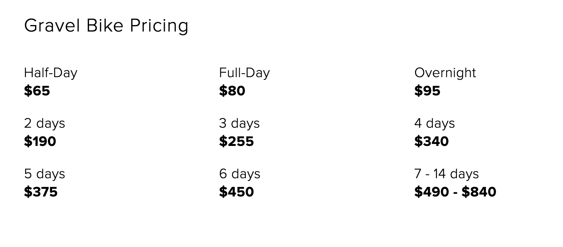Image resolution: width=563 pixels, height=247 pixels.
Task: Select the 6 days label
Action: [240, 174]
